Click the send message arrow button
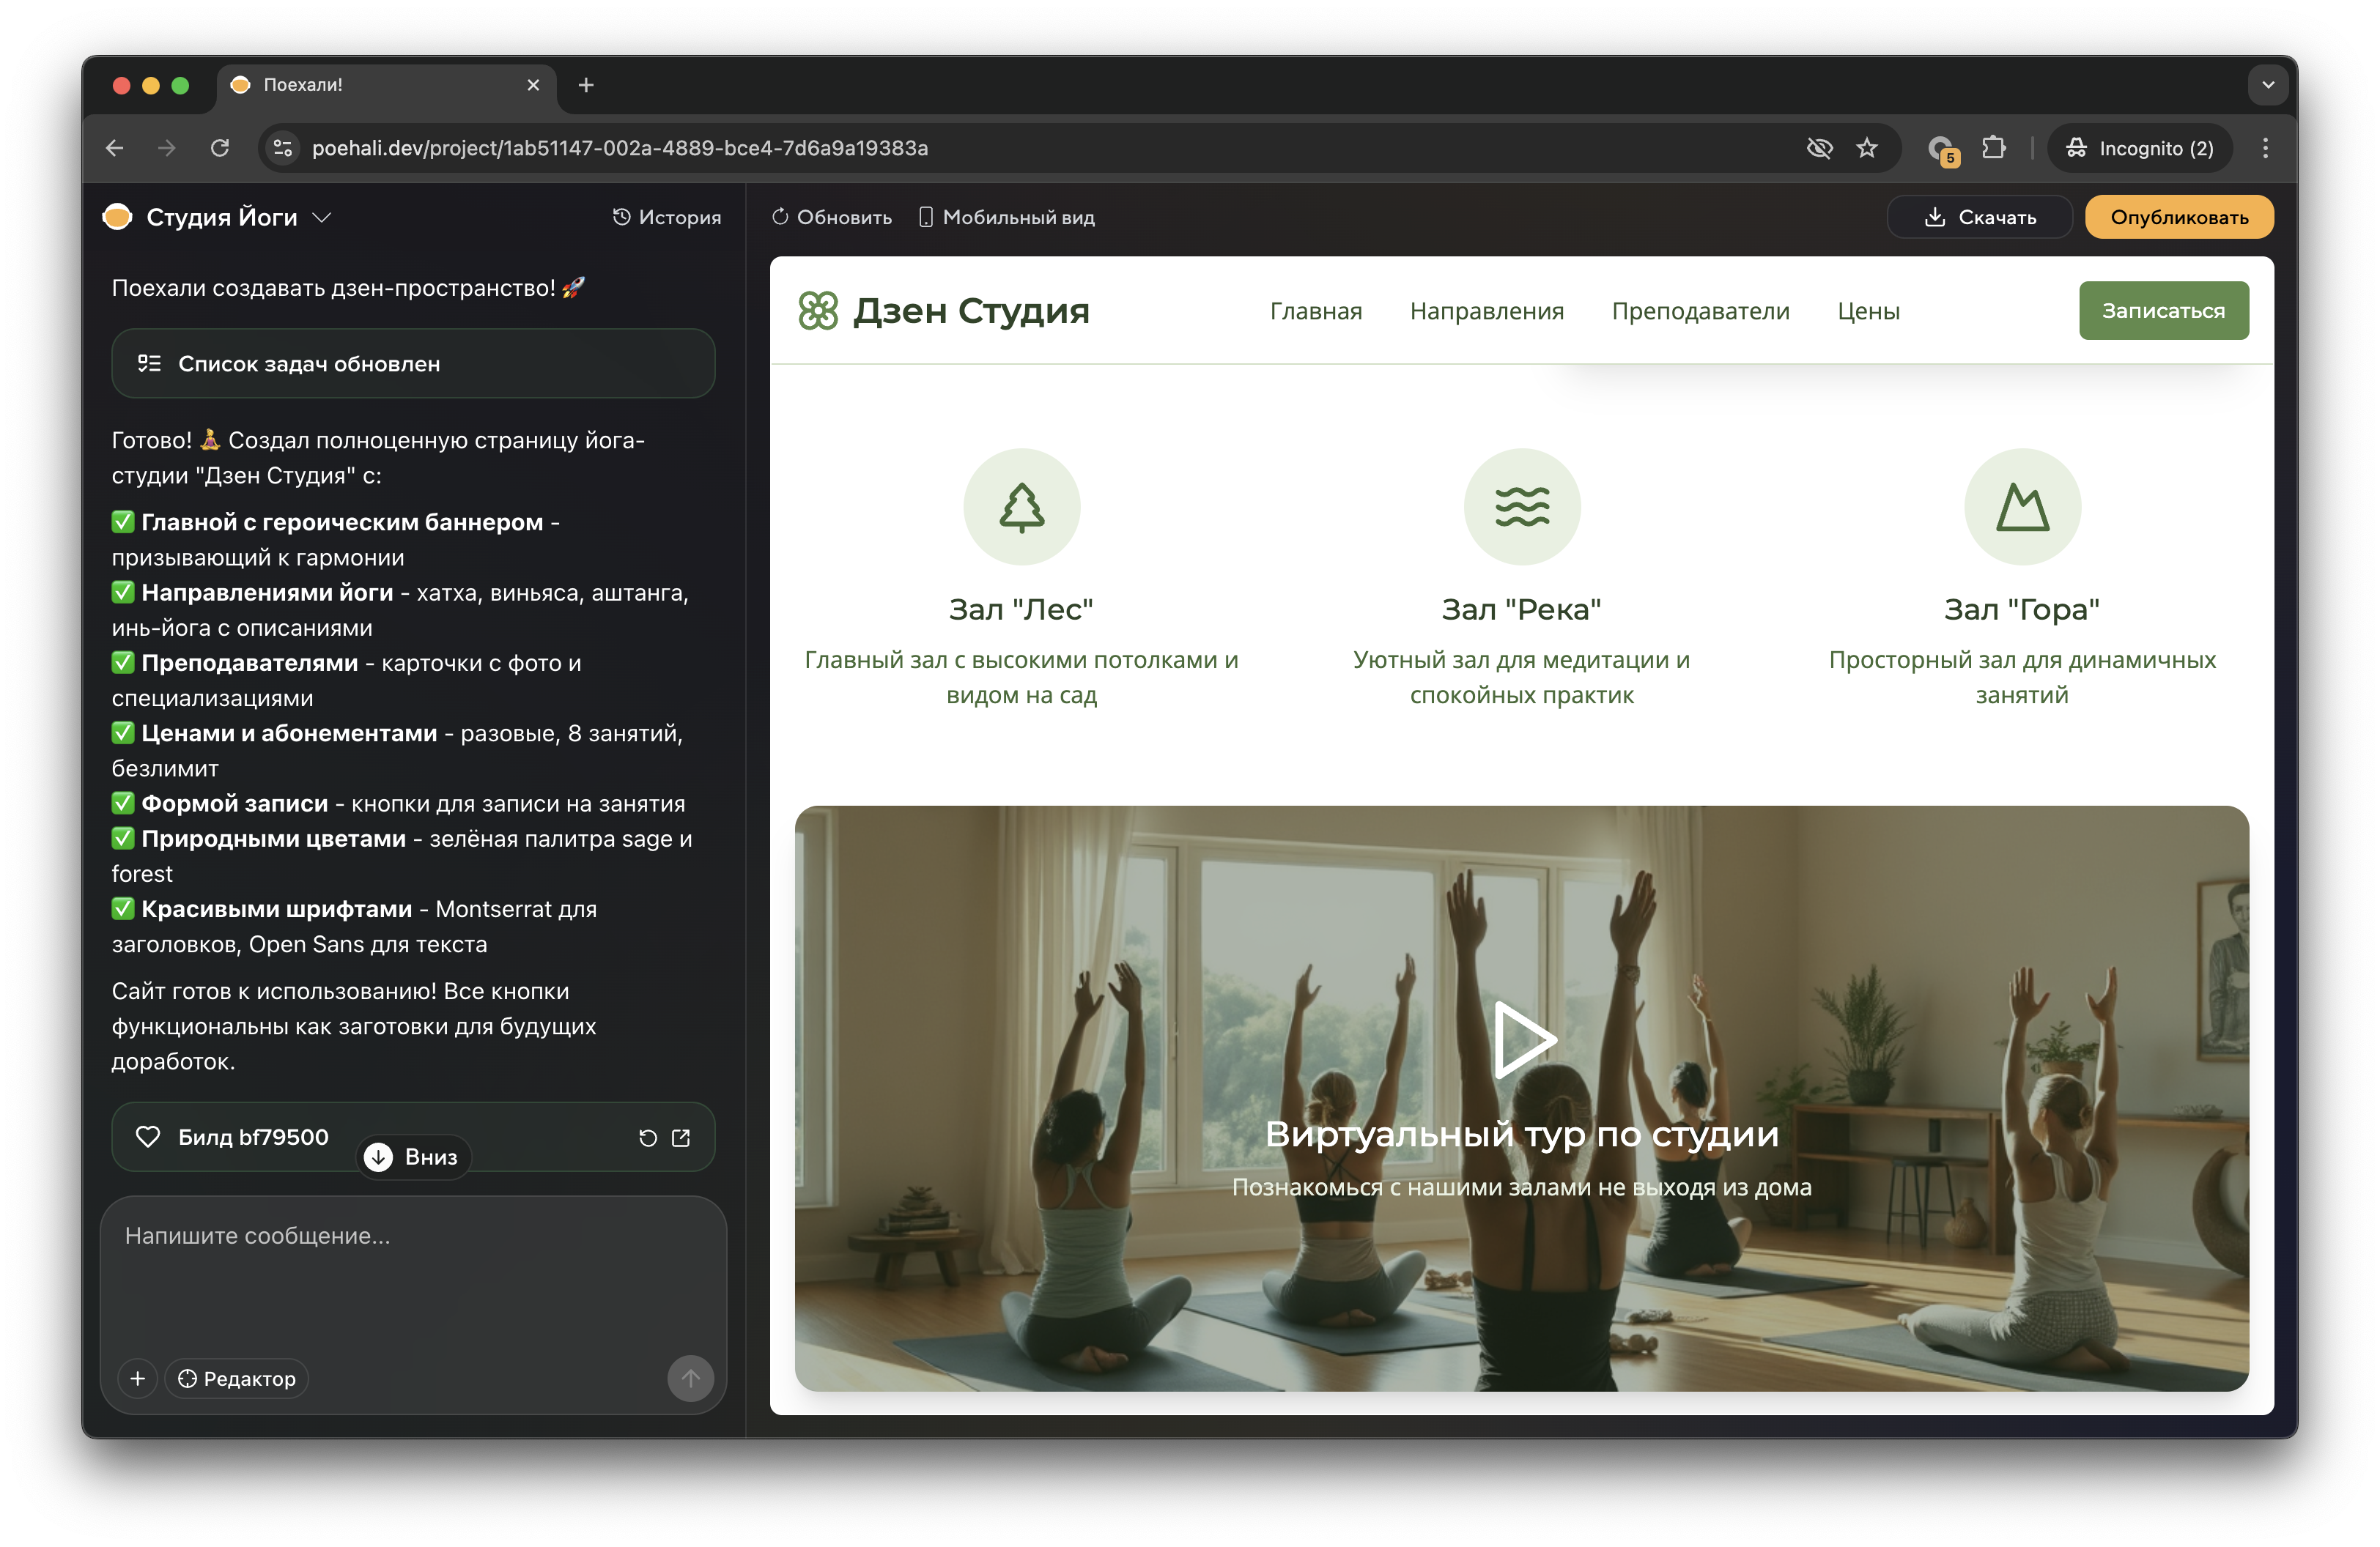Image resolution: width=2380 pixels, height=1547 pixels. click(x=690, y=1378)
